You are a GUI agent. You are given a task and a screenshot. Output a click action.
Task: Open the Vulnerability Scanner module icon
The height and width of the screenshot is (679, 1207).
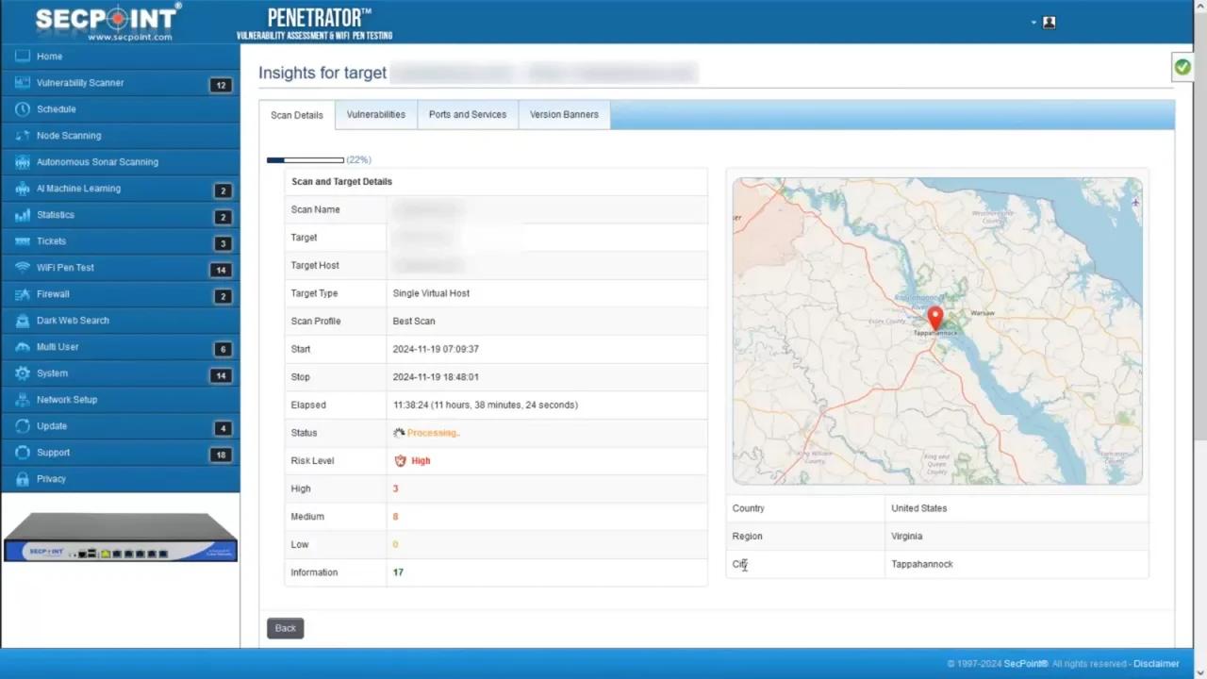(x=23, y=82)
